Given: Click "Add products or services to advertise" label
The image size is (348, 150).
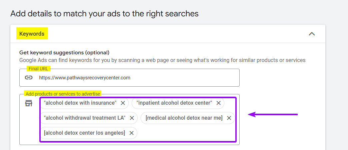Looking at the screenshot, I should tap(63, 94).
